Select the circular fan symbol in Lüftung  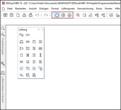[x=40, y=42]
